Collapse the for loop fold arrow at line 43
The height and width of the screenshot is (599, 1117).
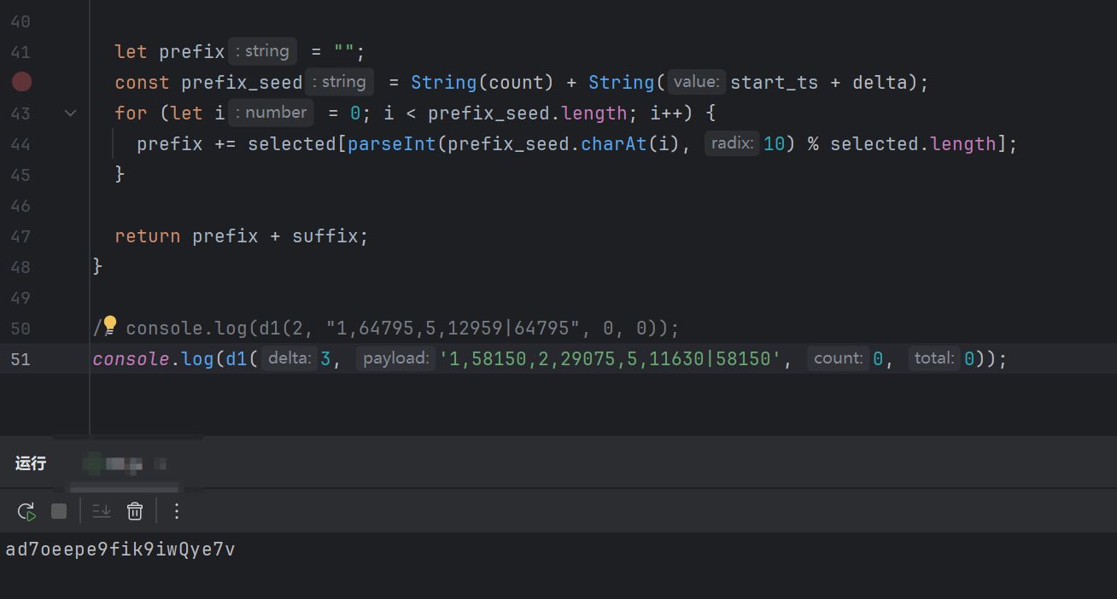(71, 113)
